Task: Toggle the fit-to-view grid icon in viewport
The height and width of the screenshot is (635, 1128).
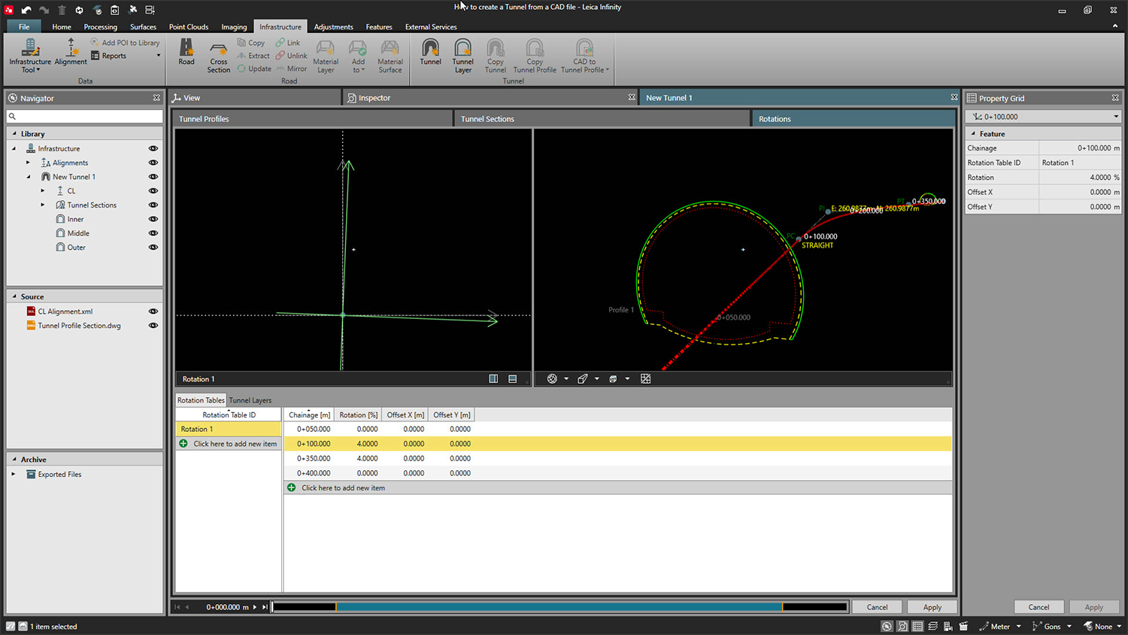Action: pos(645,378)
